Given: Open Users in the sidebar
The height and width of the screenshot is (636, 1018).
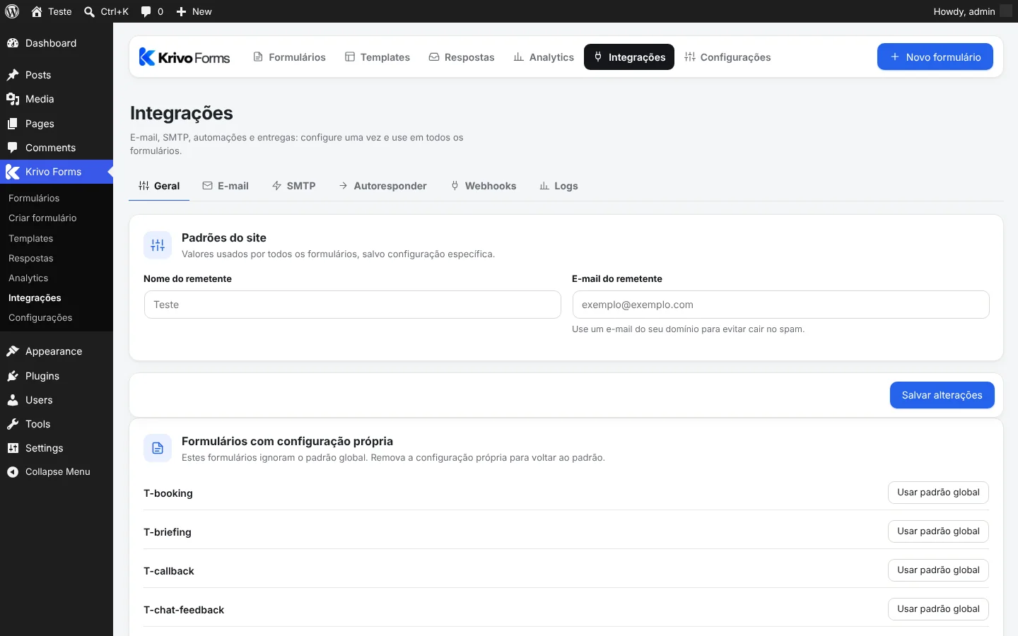Looking at the screenshot, I should [57, 400].
